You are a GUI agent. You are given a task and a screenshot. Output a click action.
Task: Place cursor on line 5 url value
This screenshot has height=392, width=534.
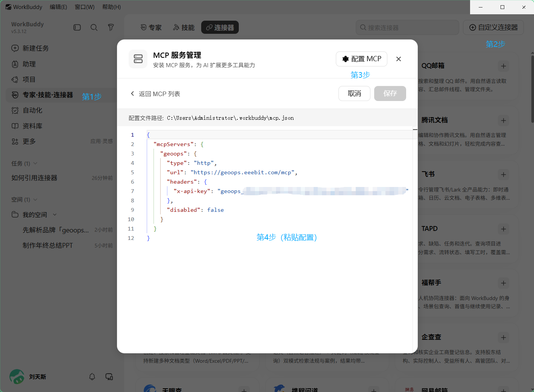tap(243, 172)
